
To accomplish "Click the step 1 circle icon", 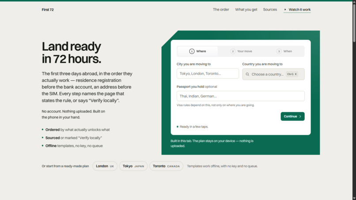I will pyautogui.click(x=192, y=51).
